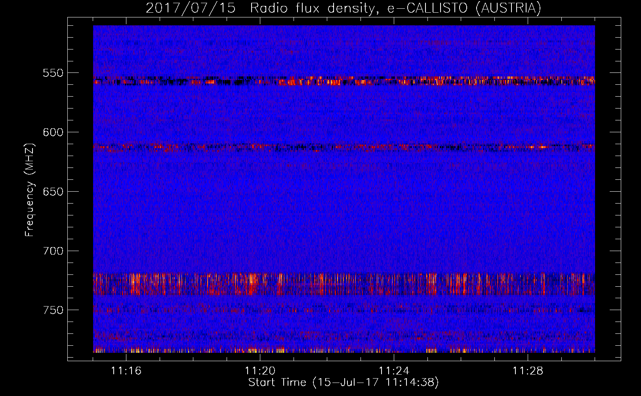The image size is (641, 396).
Task: Click the 11:28 time tick label
Action: [528, 371]
